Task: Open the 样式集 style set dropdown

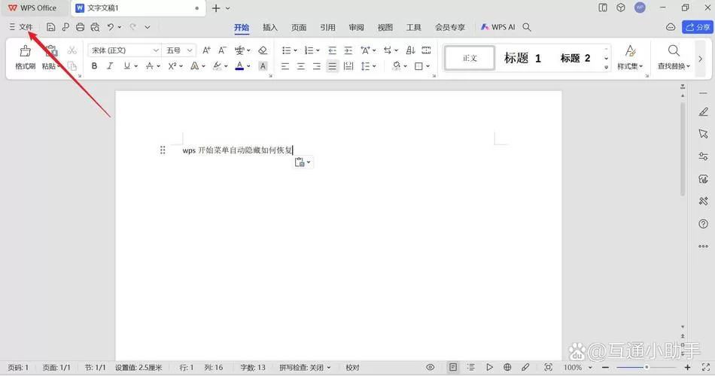Action: [630, 57]
